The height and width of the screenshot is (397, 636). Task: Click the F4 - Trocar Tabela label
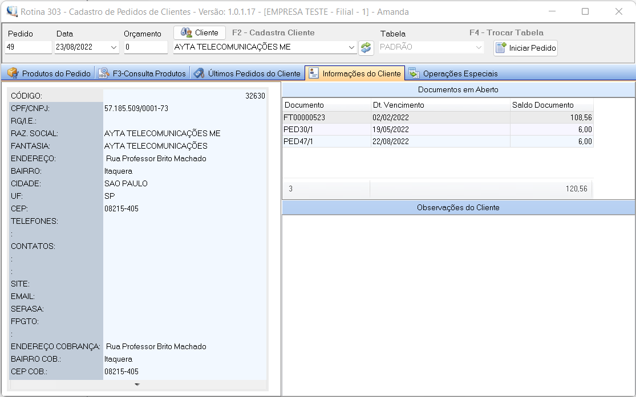506,32
